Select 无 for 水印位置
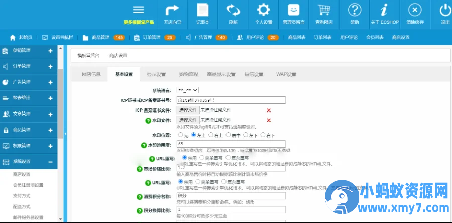Screen dimensions: 452x223 [x=180, y=135]
